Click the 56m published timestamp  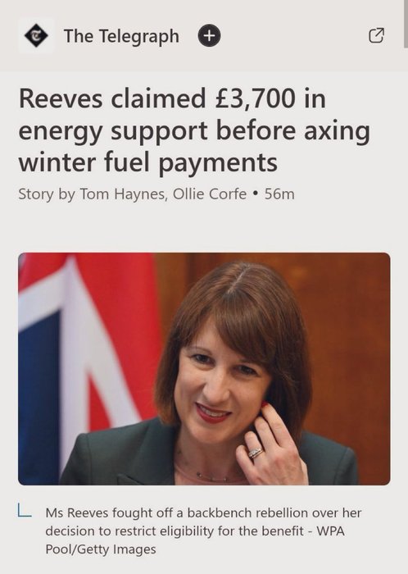[x=279, y=194]
